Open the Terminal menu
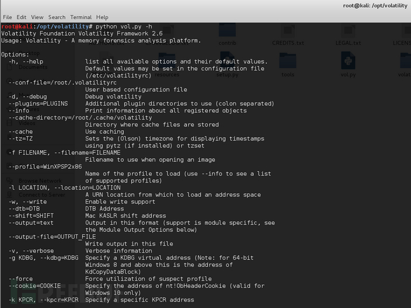This screenshot has height=308, width=411. pyautogui.click(x=81, y=17)
